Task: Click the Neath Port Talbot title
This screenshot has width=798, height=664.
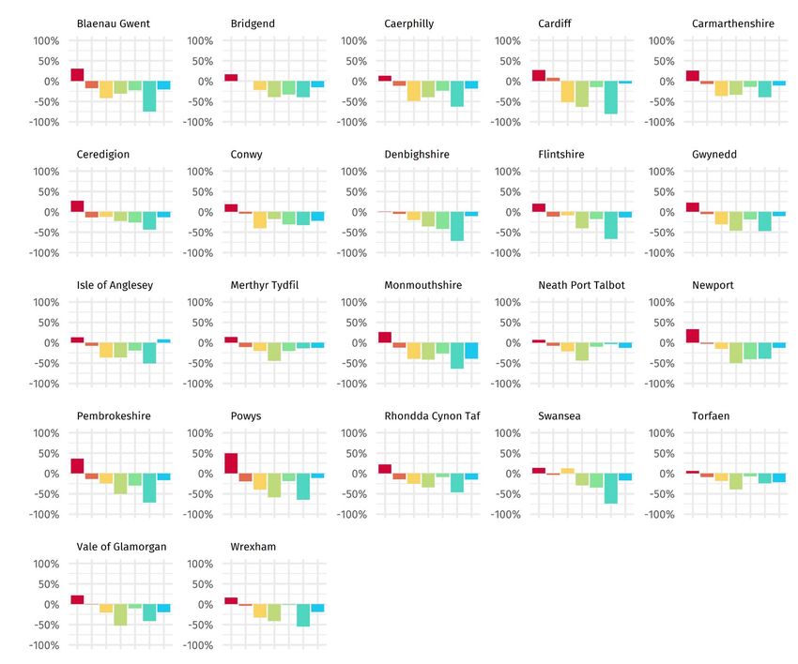Action: point(581,285)
